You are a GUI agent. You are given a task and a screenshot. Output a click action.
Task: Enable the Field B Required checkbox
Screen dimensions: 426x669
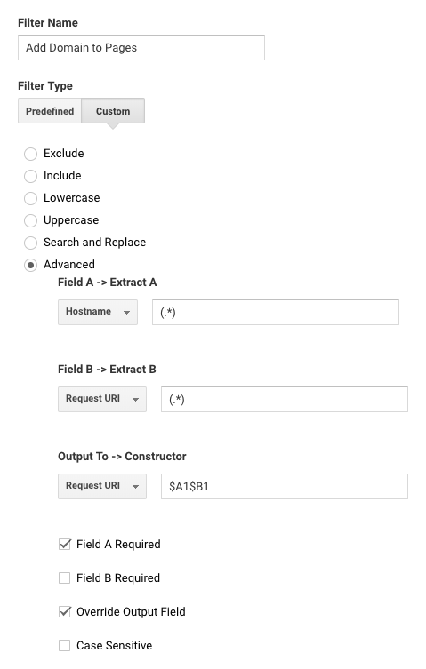(x=65, y=578)
